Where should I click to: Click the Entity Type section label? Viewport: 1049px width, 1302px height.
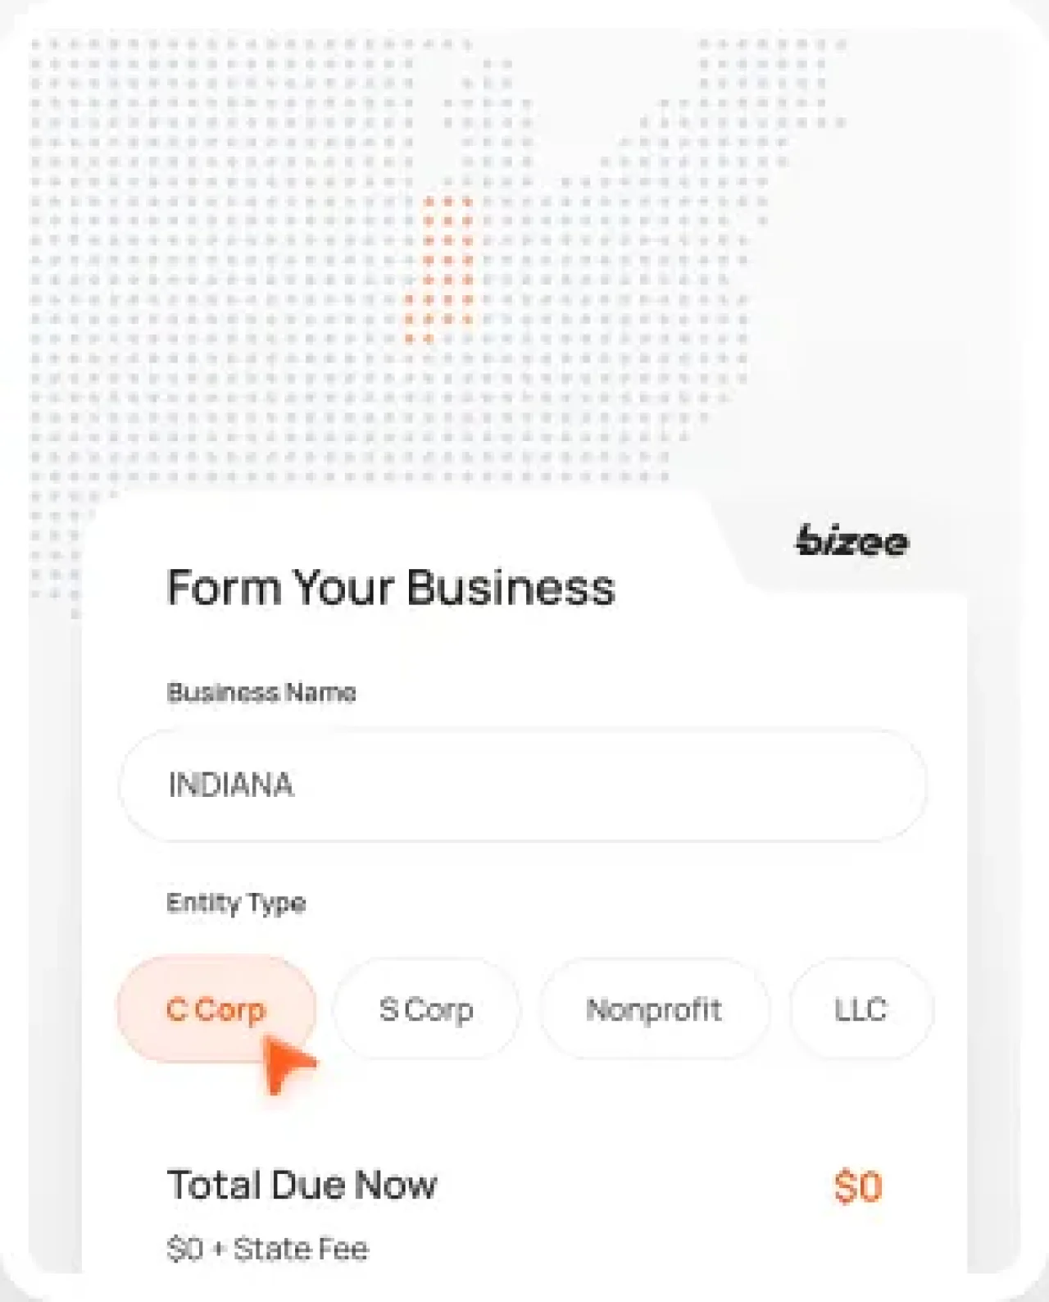pos(236,903)
